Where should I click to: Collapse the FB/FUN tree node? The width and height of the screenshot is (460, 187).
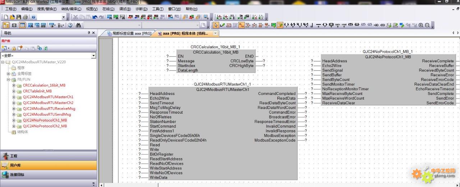[9, 79]
